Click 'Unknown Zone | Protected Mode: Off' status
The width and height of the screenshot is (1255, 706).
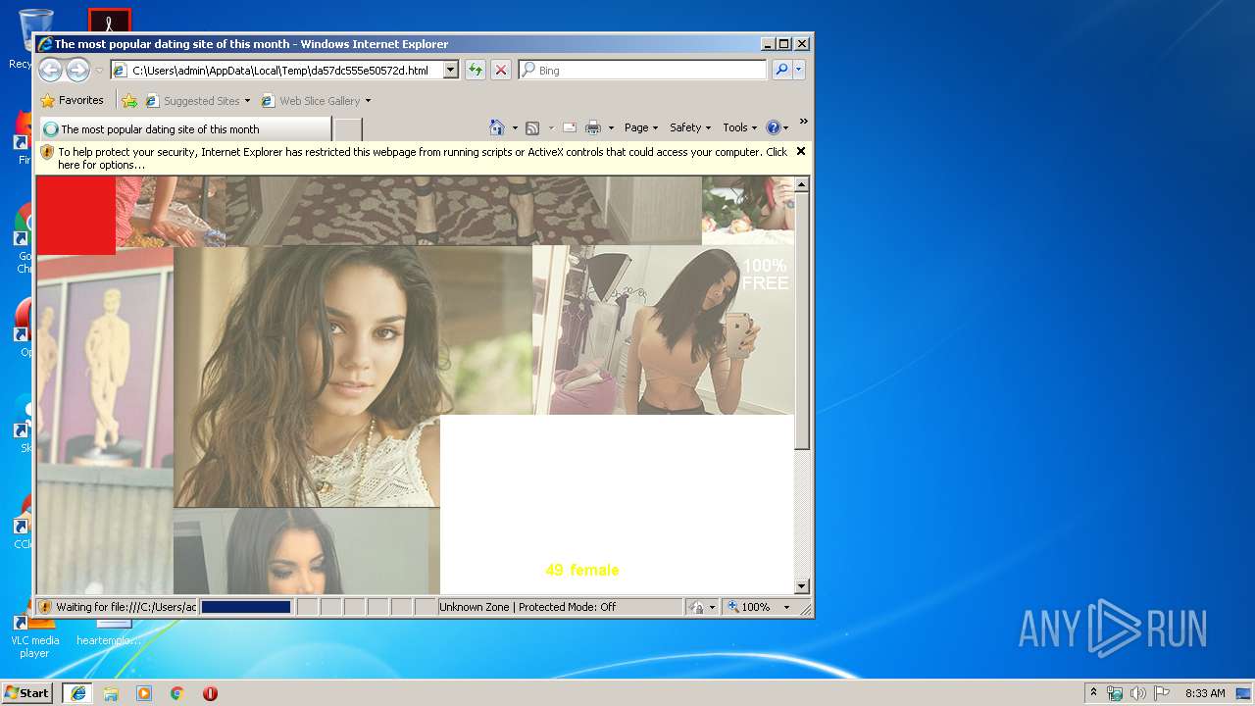[527, 607]
